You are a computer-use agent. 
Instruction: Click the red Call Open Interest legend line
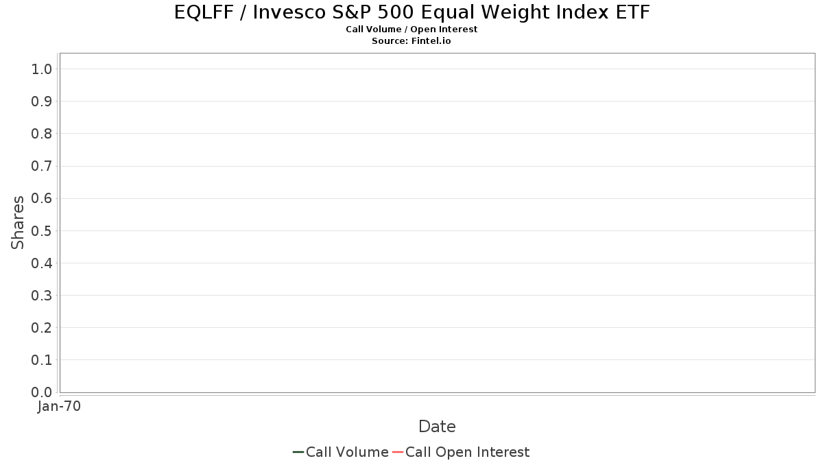click(398, 452)
